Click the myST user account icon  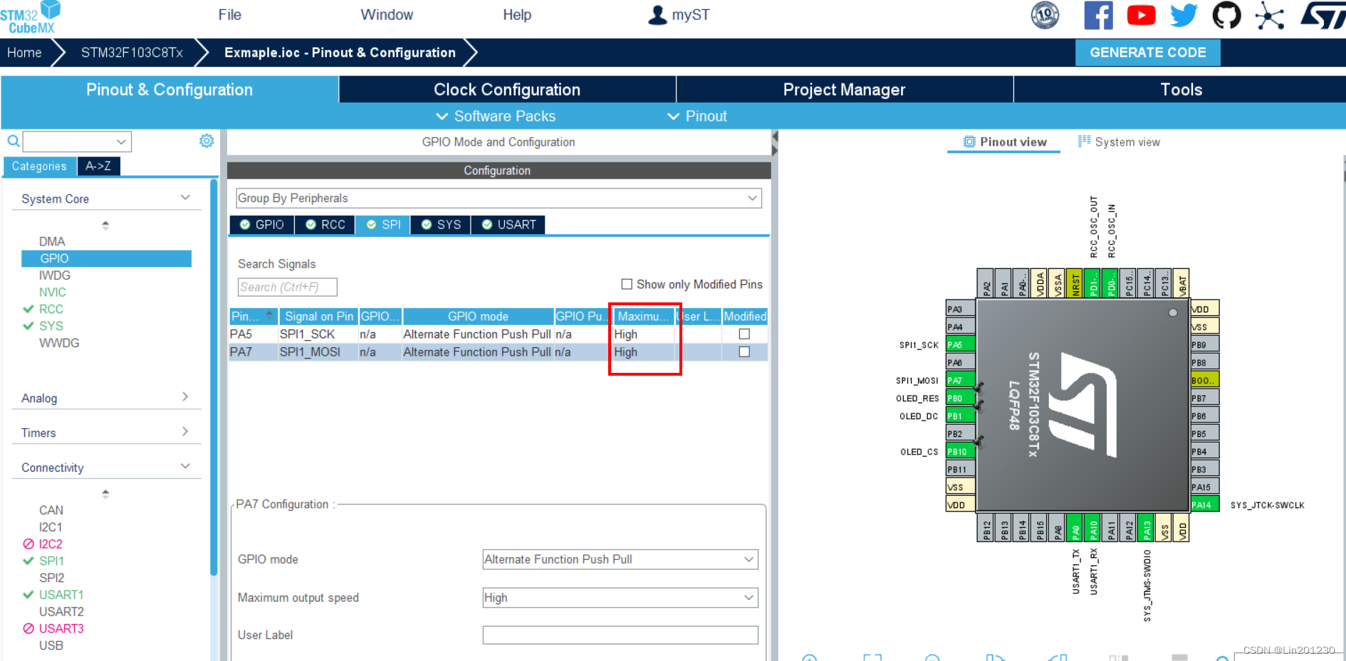point(657,15)
